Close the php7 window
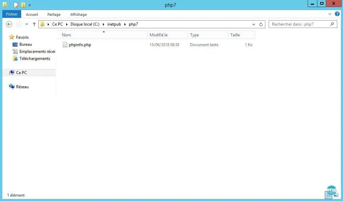The height and width of the screenshot is (201, 343). pyautogui.click(x=334, y=3)
